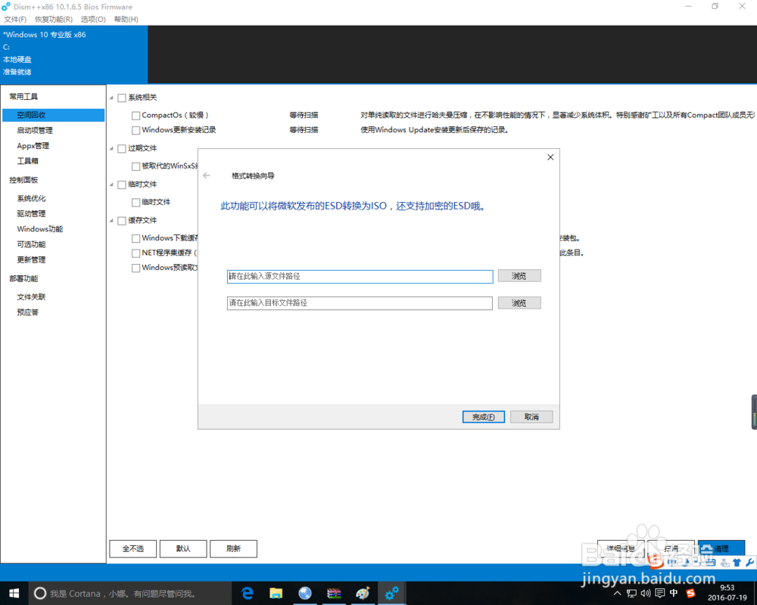Switch to Dism++ gears icon in taskbar
The image size is (757, 605).
tap(391, 593)
